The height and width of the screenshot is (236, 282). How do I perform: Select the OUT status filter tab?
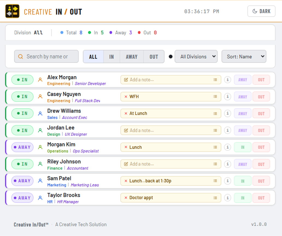pos(154,57)
